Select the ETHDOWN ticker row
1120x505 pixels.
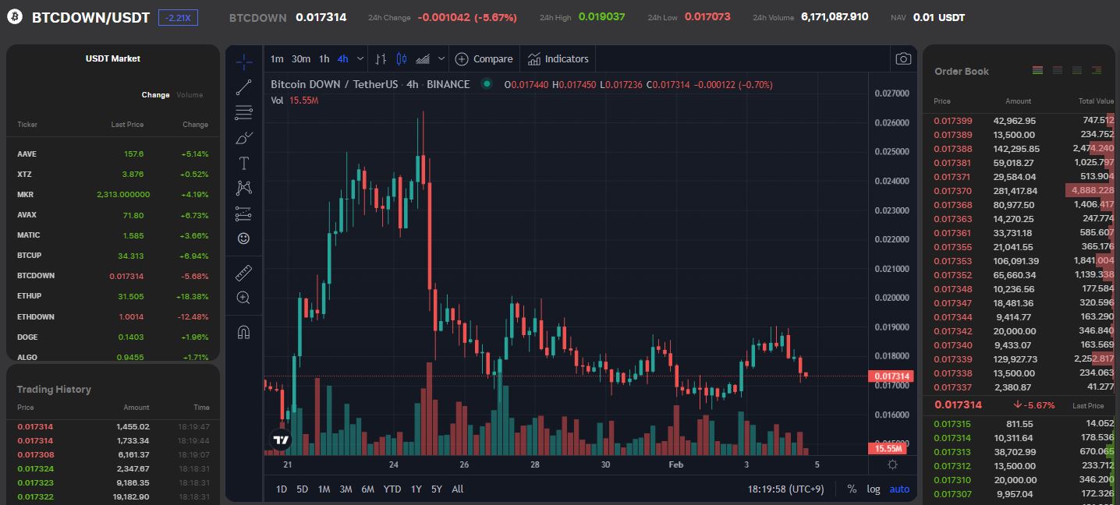tap(112, 317)
